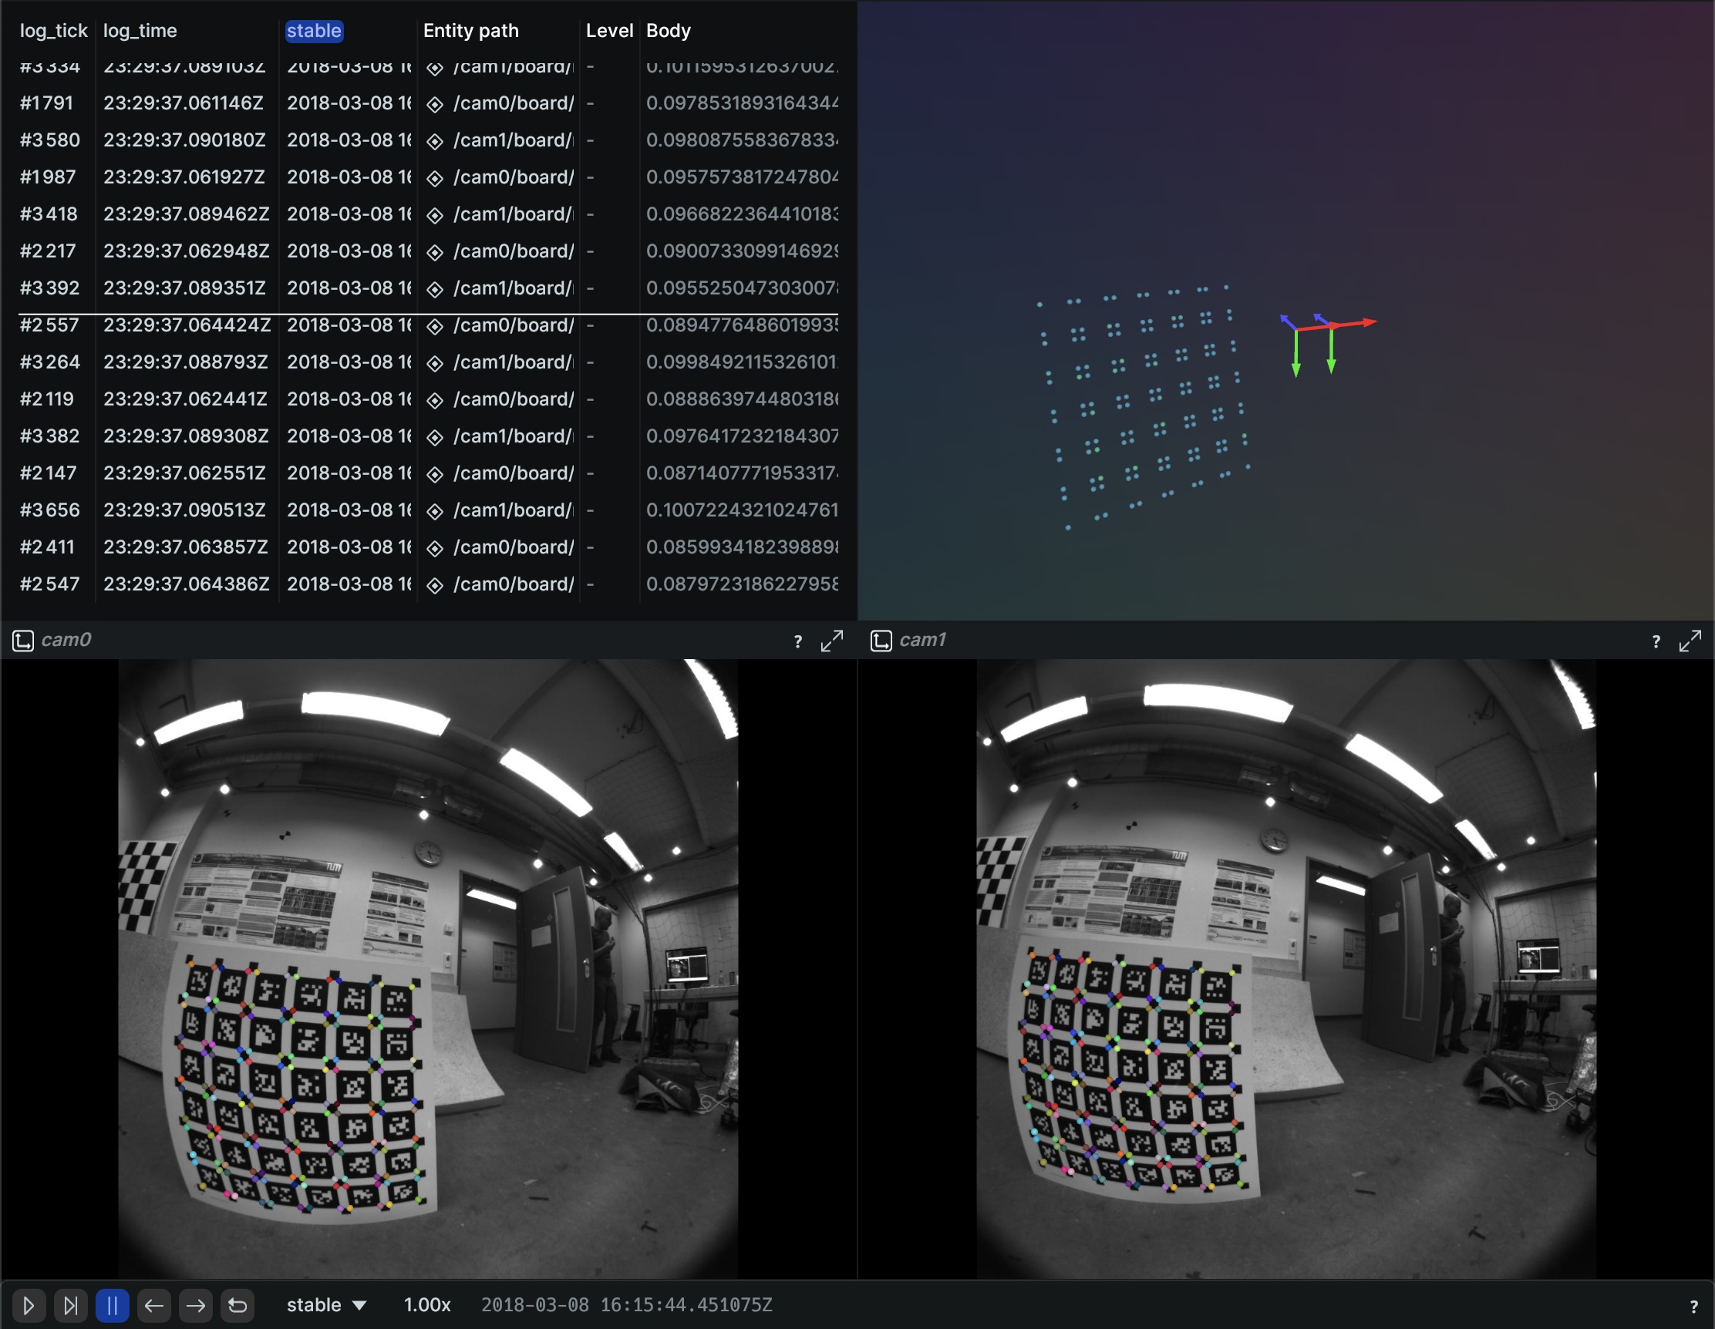Click entity icon in row #1987
The image size is (1715, 1329).
[x=435, y=178]
